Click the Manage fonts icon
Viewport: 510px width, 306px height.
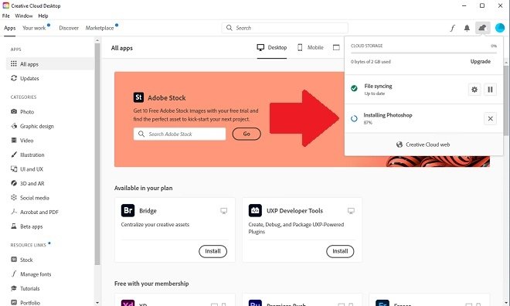click(x=14, y=274)
